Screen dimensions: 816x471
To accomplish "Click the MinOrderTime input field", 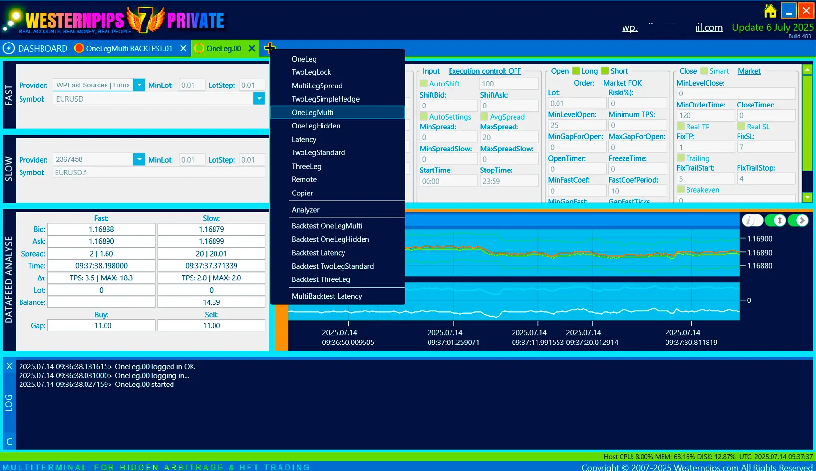I will tap(706, 115).
